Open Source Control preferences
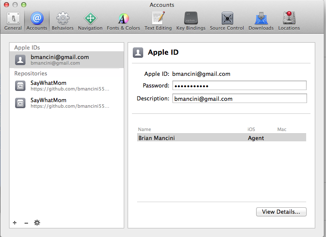326x237 pixels. point(227,21)
